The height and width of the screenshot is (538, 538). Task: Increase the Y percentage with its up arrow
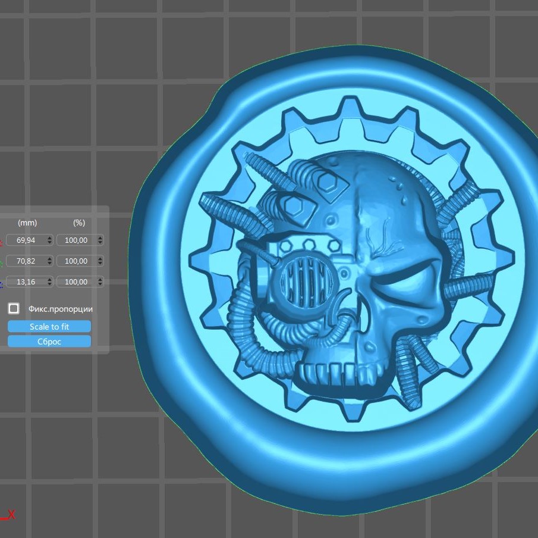coord(100,258)
